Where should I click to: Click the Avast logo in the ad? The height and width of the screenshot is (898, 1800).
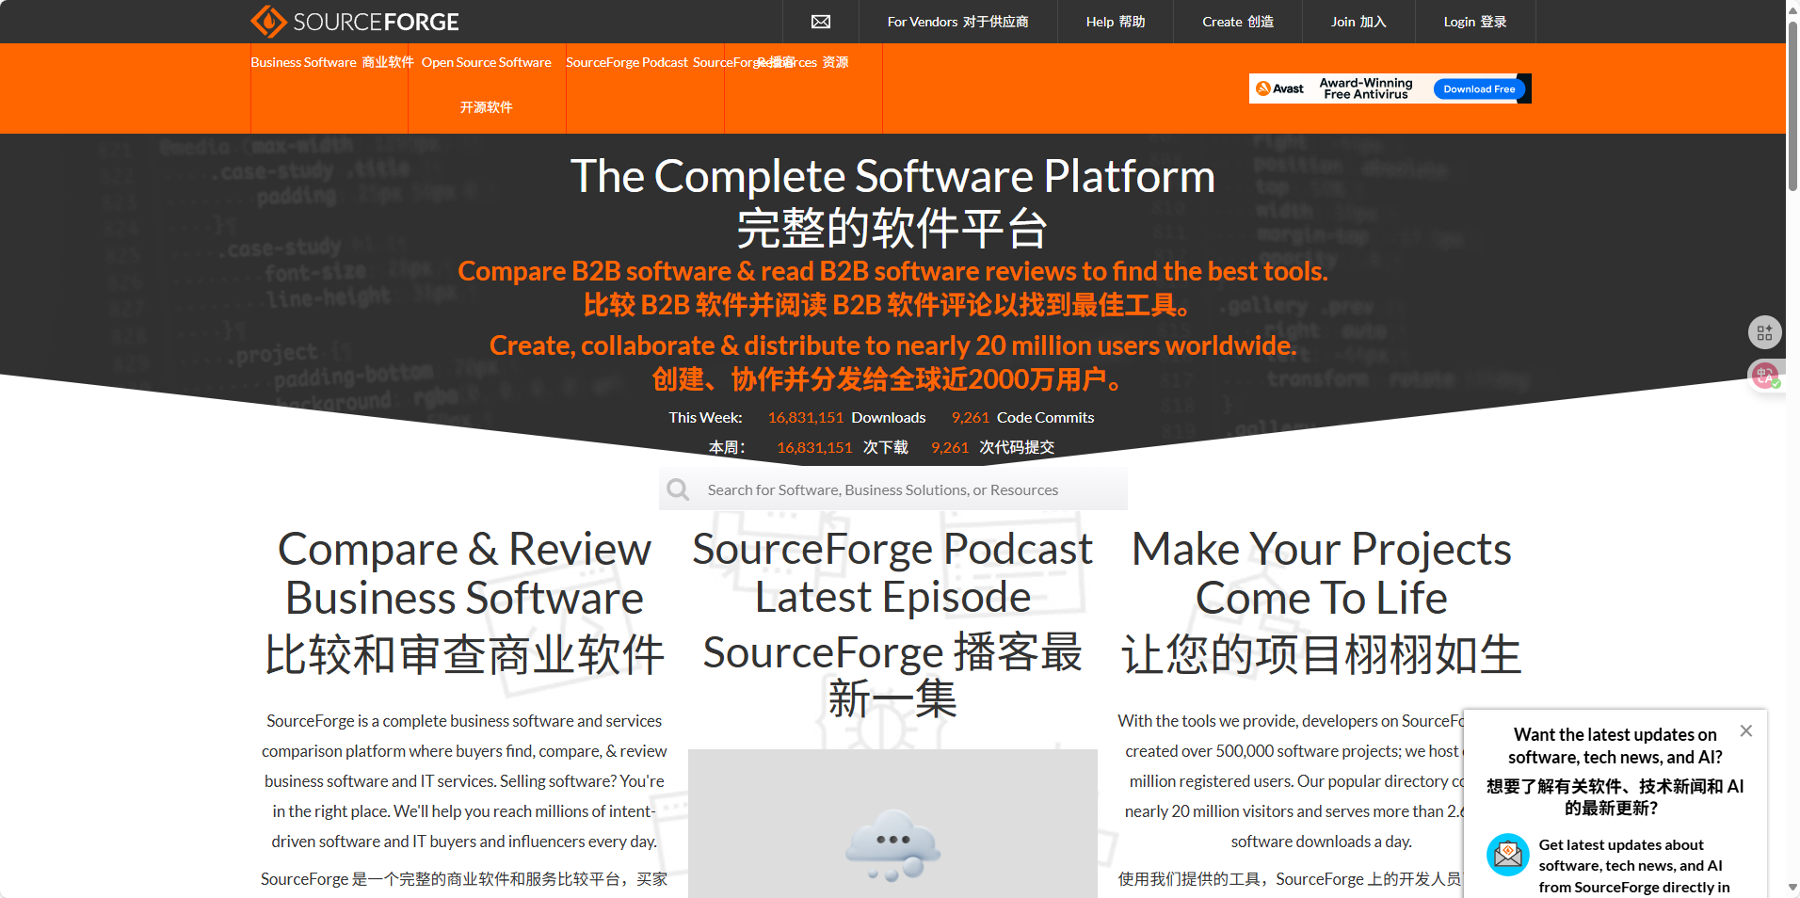pyautogui.click(x=1280, y=88)
